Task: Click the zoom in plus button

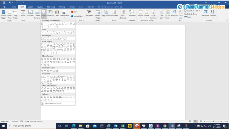Action: (x=221, y=121)
